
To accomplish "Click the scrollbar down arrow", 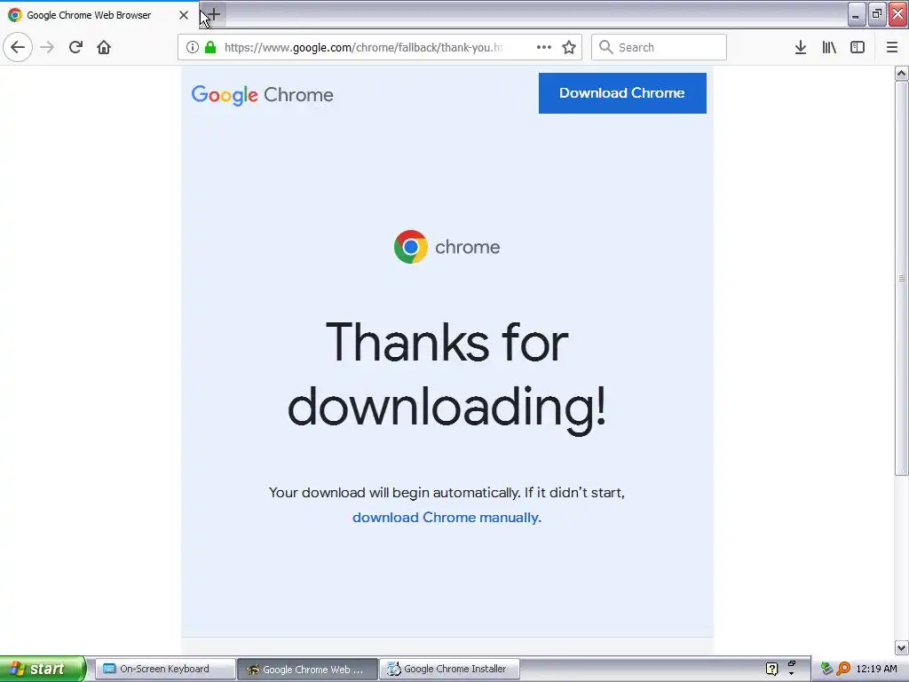I will coord(901,647).
